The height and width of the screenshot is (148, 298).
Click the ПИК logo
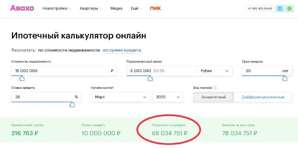(155, 8)
